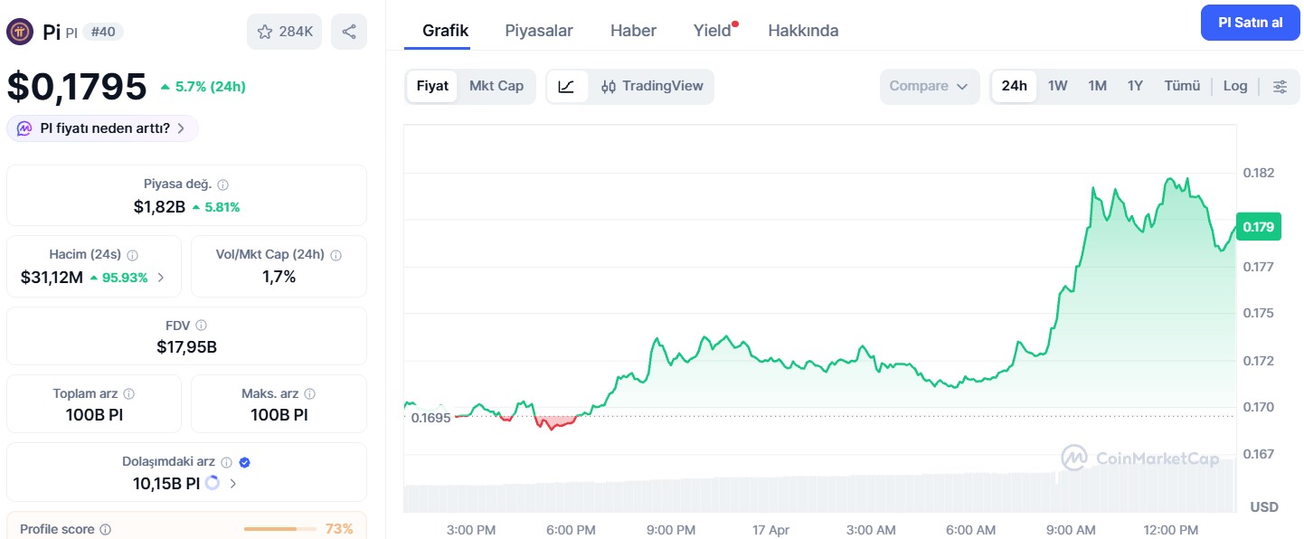Enable Log scale on chart
The height and width of the screenshot is (539, 1304).
pyautogui.click(x=1235, y=87)
